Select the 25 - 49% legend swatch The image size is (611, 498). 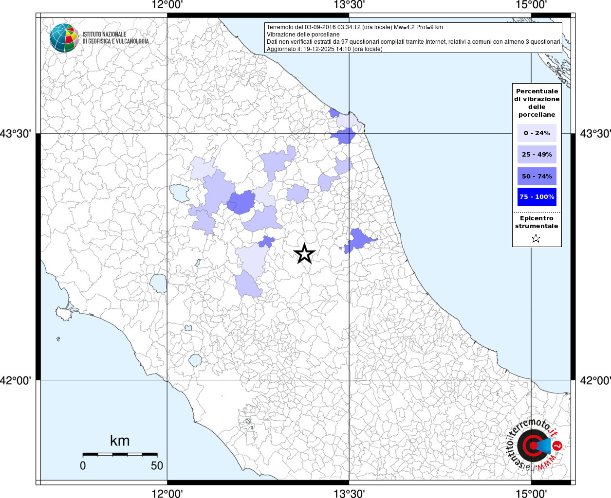[x=537, y=155]
